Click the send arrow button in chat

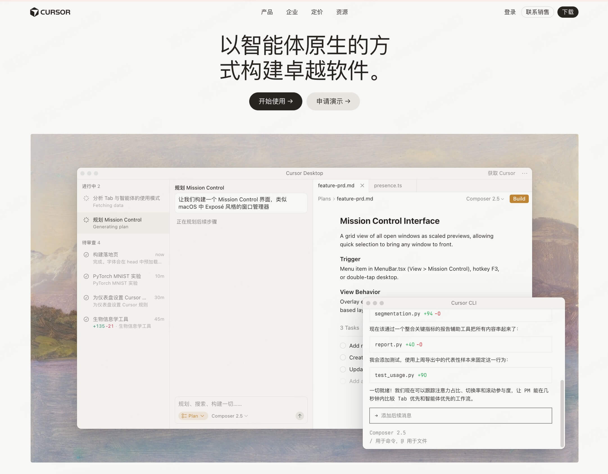(300, 416)
